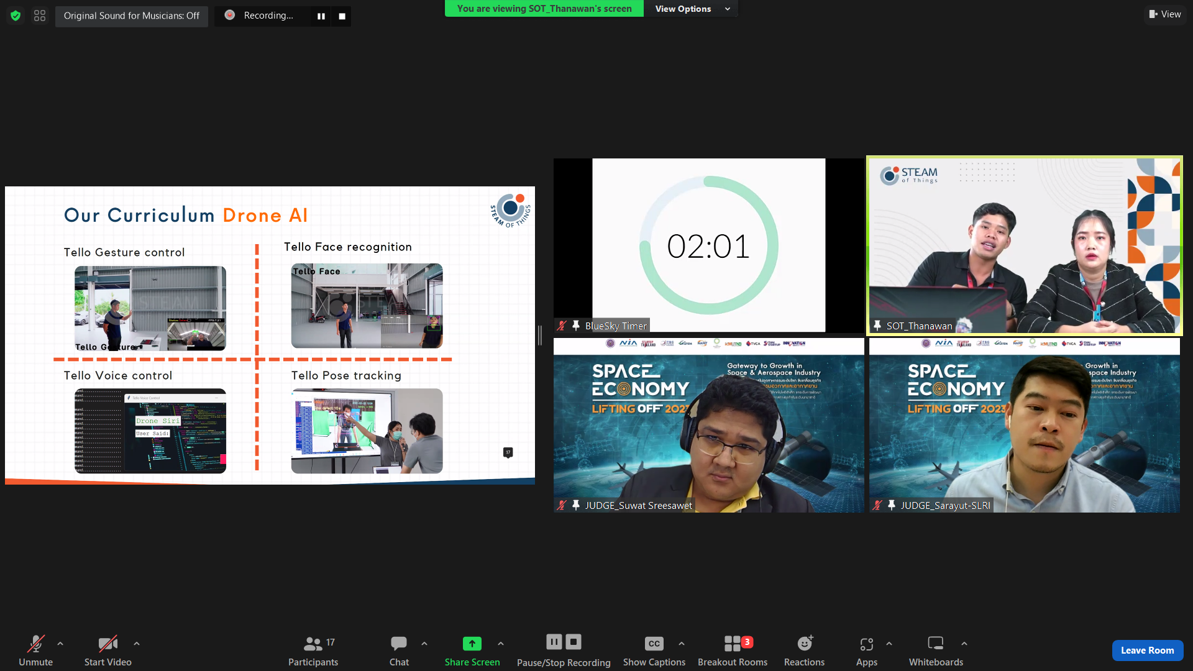Stop the recording from top bar
The image size is (1193, 671).
(342, 16)
